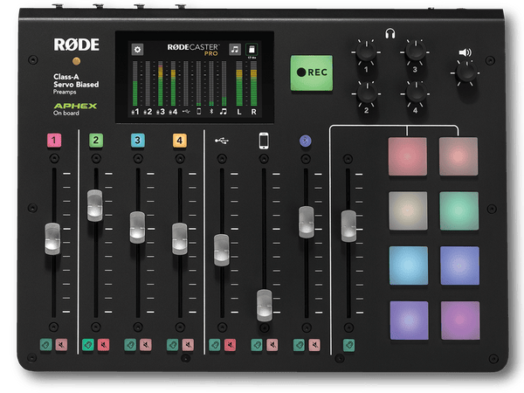Click the channel 3 fader handle
524x393 pixels.
[137, 227]
